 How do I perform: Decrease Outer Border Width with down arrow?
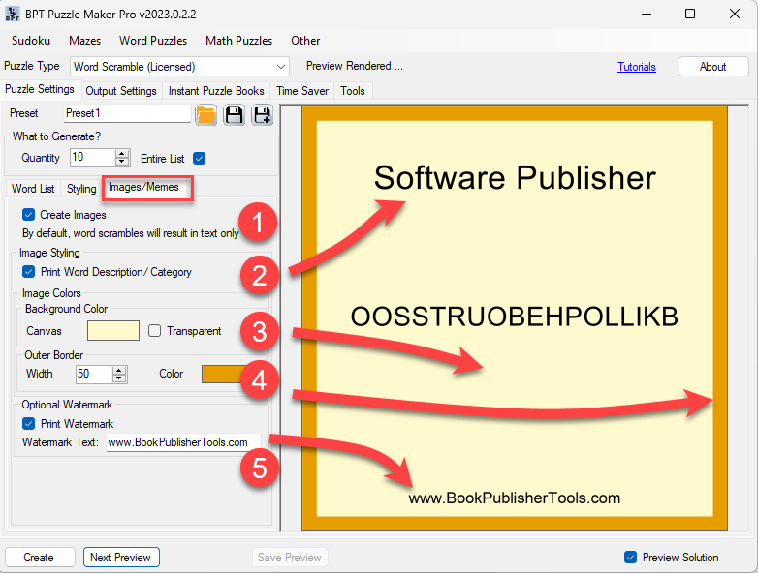119,378
